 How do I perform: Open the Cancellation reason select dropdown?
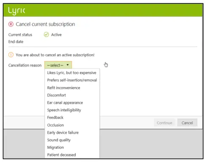coord(58,65)
